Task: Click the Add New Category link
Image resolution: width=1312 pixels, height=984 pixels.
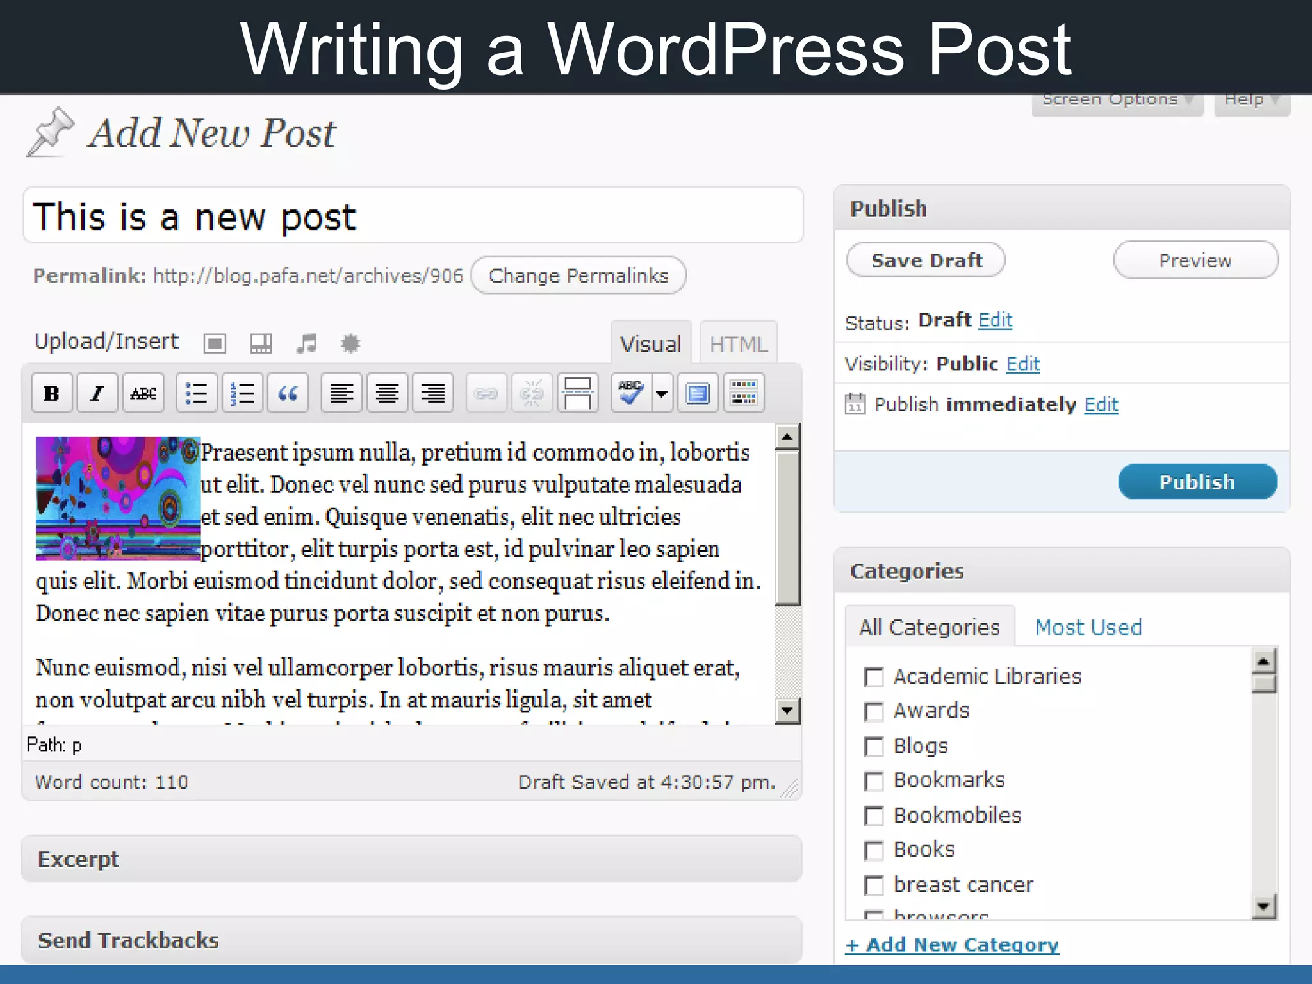Action: 952,945
